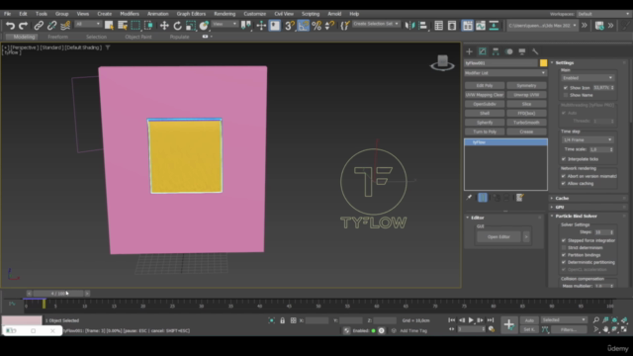633x356 pixels.
Task: Activate the Select and Move tool
Action: tap(164, 26)
